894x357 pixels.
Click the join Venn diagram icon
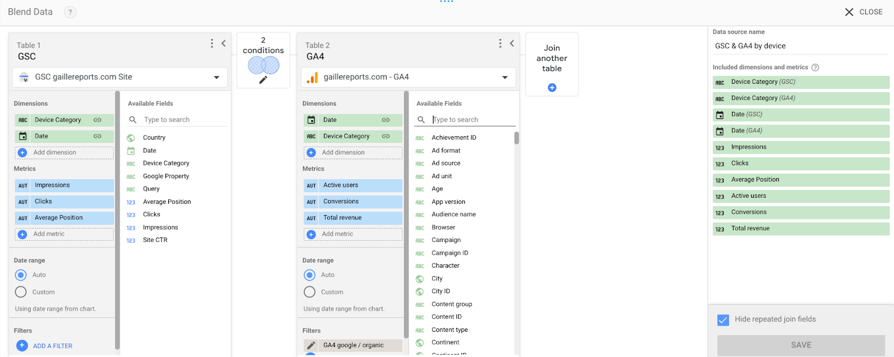263,65
